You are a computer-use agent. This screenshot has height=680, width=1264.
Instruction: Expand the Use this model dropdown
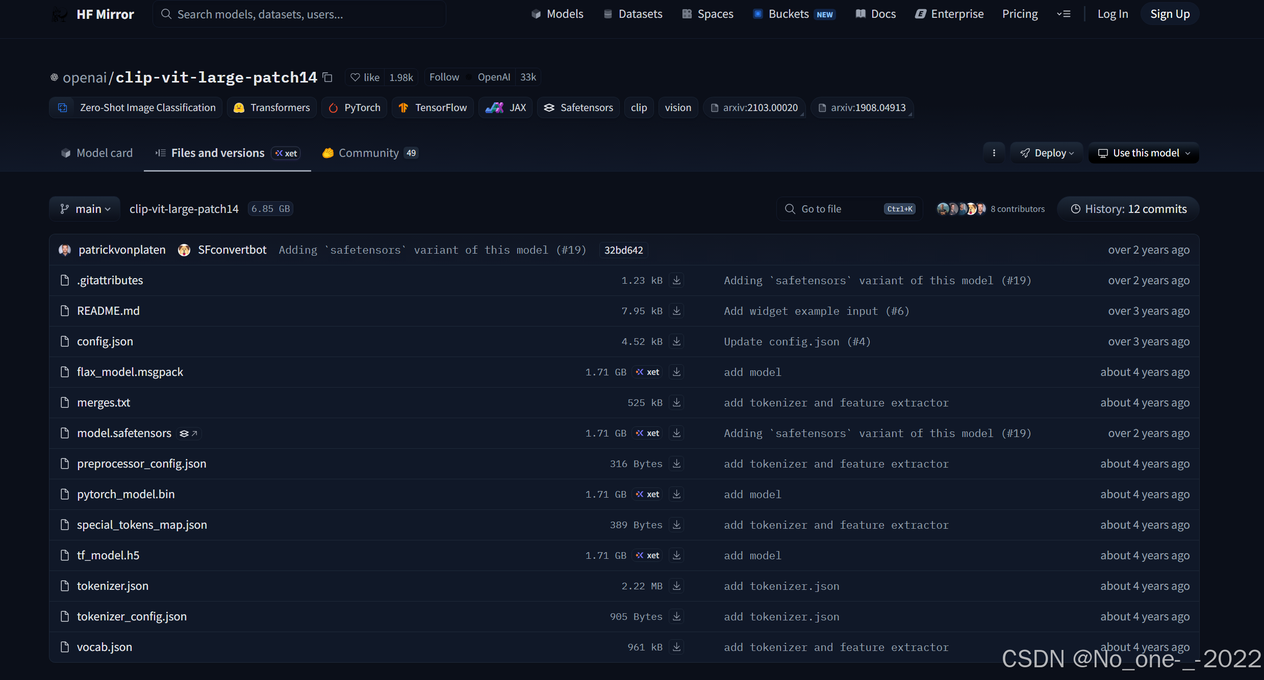[x=1144, y=153]
